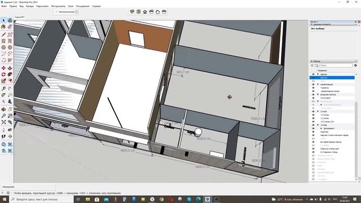The width and height of the screenshot is (361, 203).
Task: Click the Add Tag Folder icon
Action: pyautogui.click(x=316, y=65)
